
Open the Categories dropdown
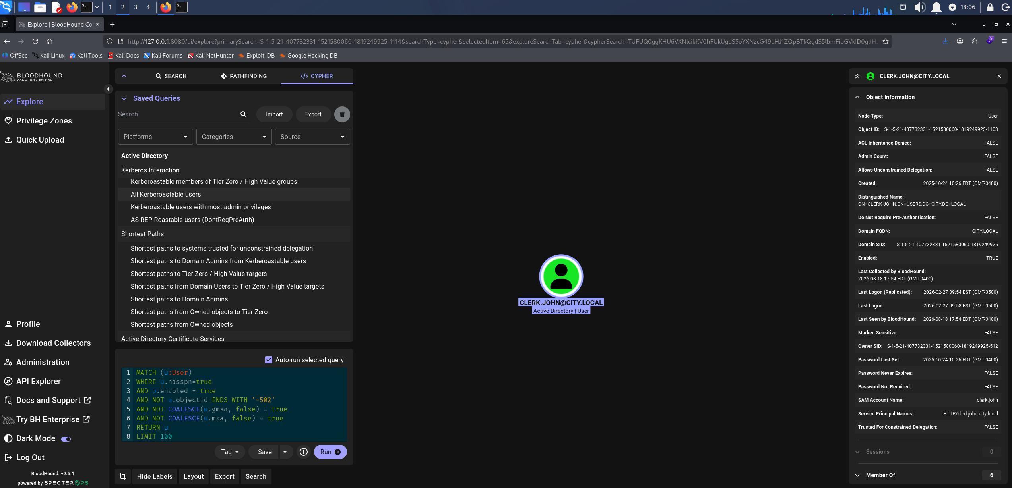234,137
